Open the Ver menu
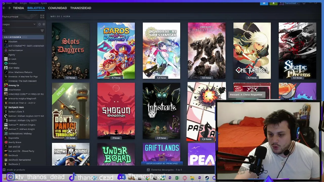Viewport: 324px width, 182px height. [16, 3]
